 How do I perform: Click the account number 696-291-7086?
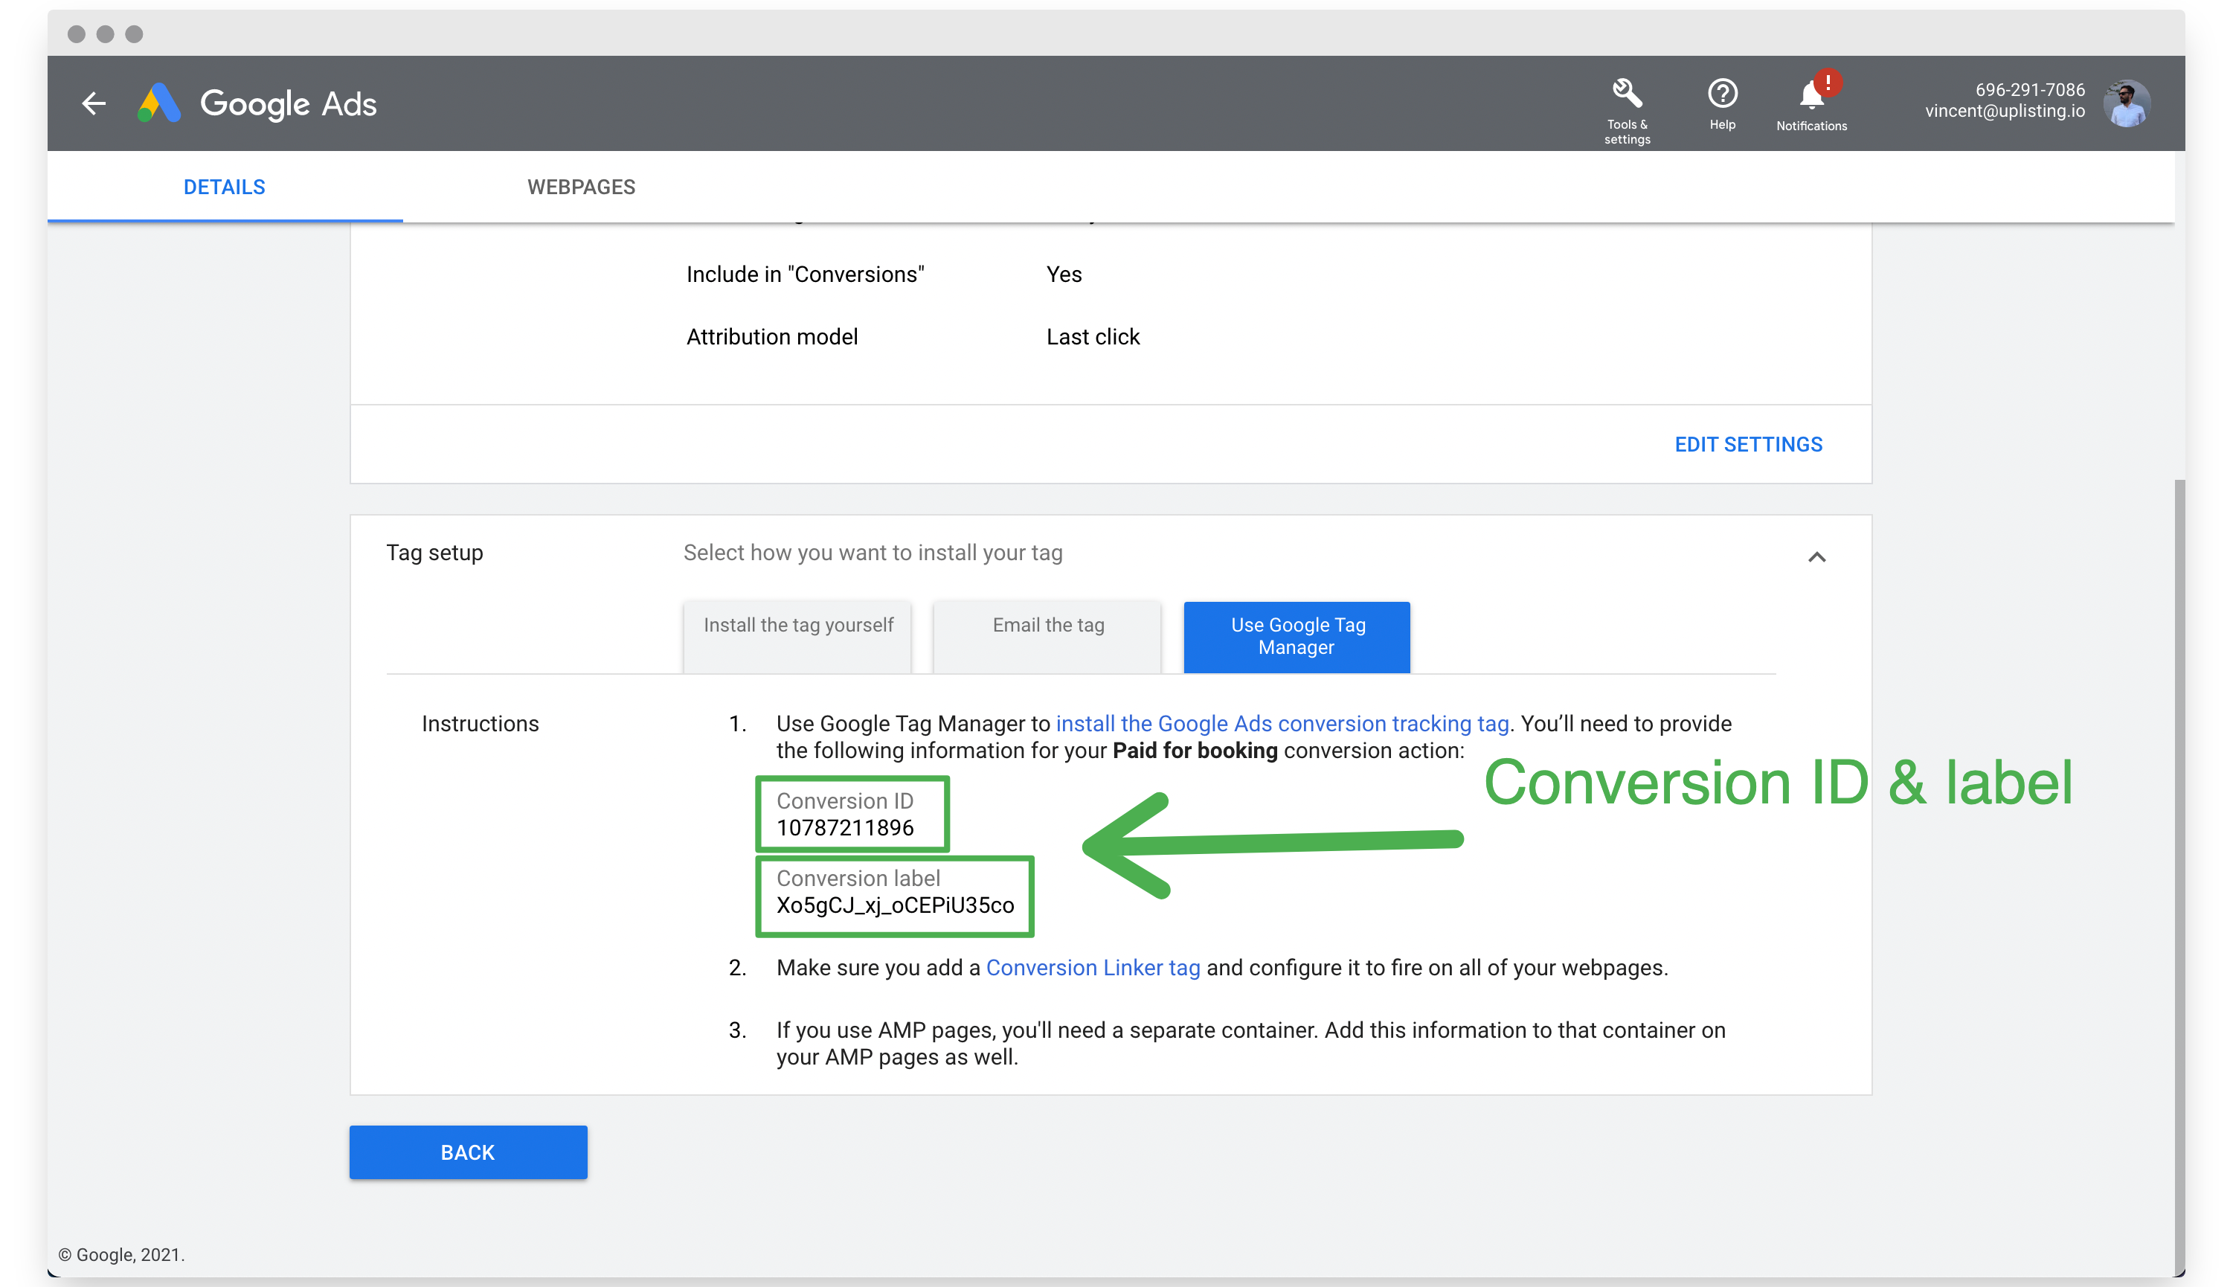[2030, 89]
